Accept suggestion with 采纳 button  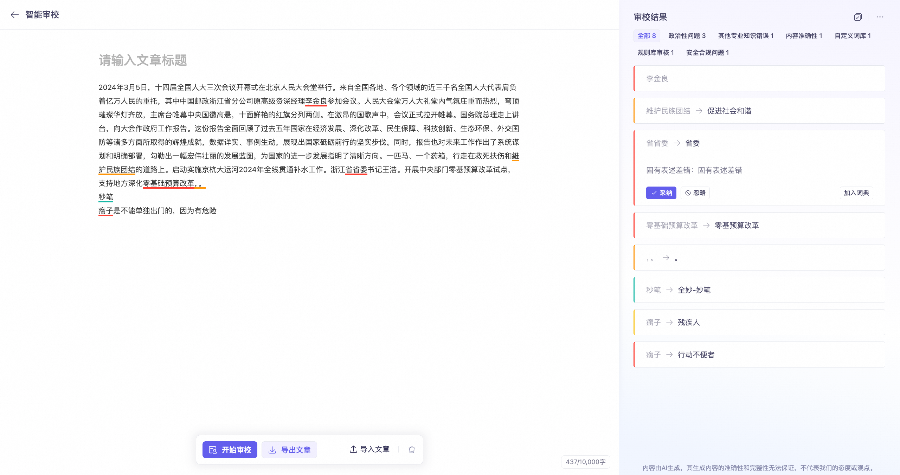click(x=661, y=193)
